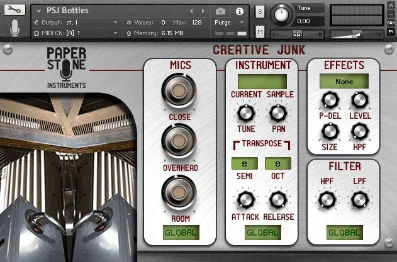The height and width of the screenshot is (262, 397).
Task: Toggle the Mics GLOBAL button
Action: (x=181, y=232)
